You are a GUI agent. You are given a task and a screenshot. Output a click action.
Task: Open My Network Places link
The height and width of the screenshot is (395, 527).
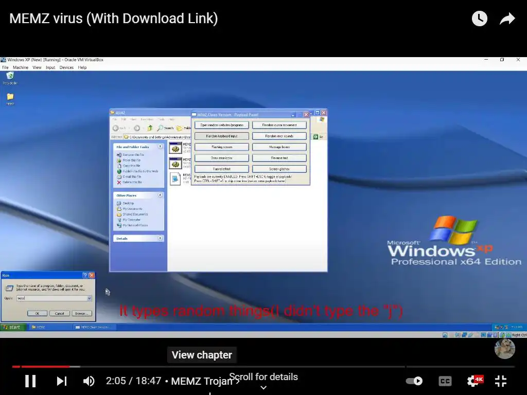(x=132, y=225)
